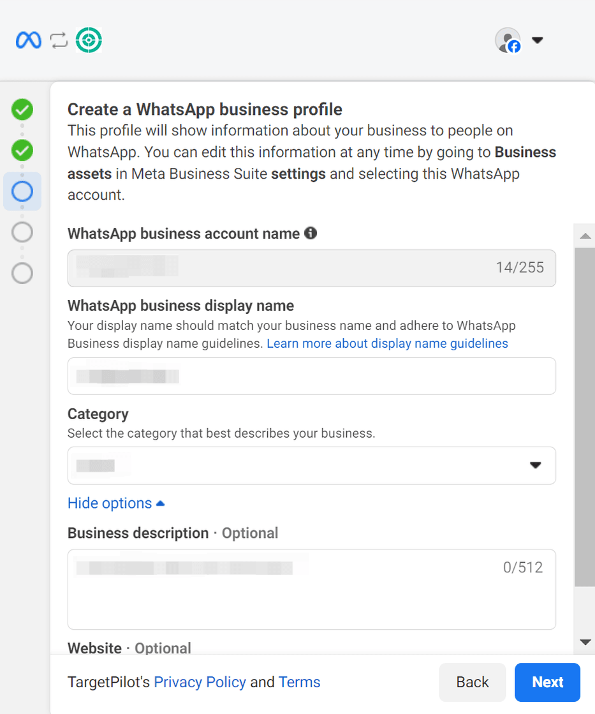
Task: Select the second completed step checkmark
Action: click(x=22, y=151)
